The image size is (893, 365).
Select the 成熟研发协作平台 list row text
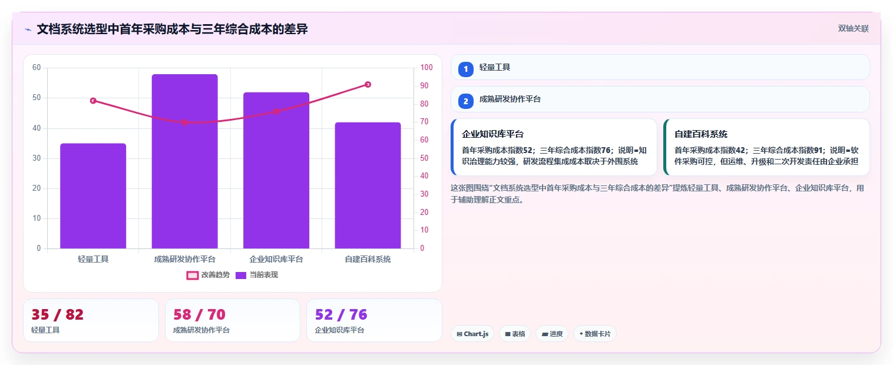click(510, 99)
